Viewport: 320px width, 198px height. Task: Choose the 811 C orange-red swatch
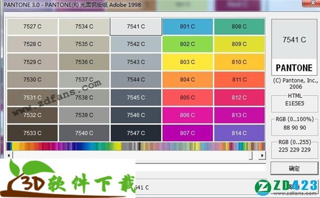click(239, 80)
